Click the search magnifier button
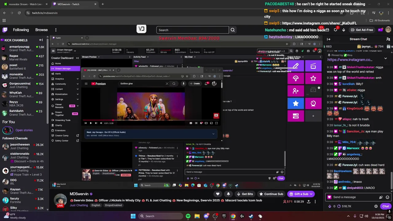Viewport: 393px width, 221px height. click(x=233, y=30)
